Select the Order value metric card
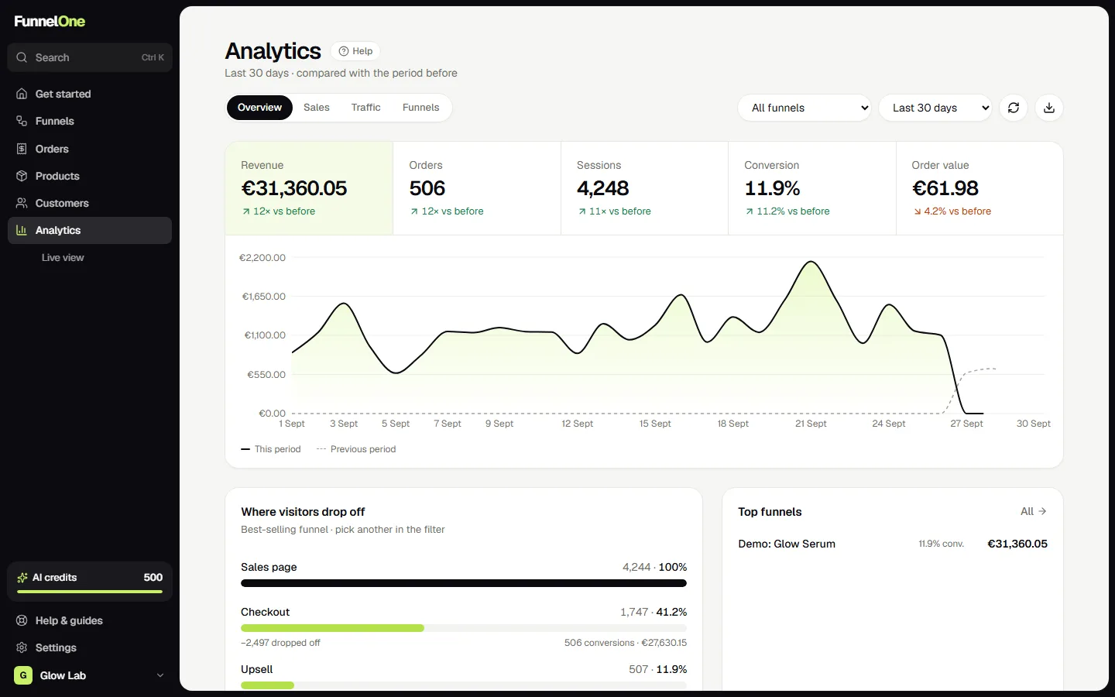The image size is (1115, 697). (x=979, y=188)
